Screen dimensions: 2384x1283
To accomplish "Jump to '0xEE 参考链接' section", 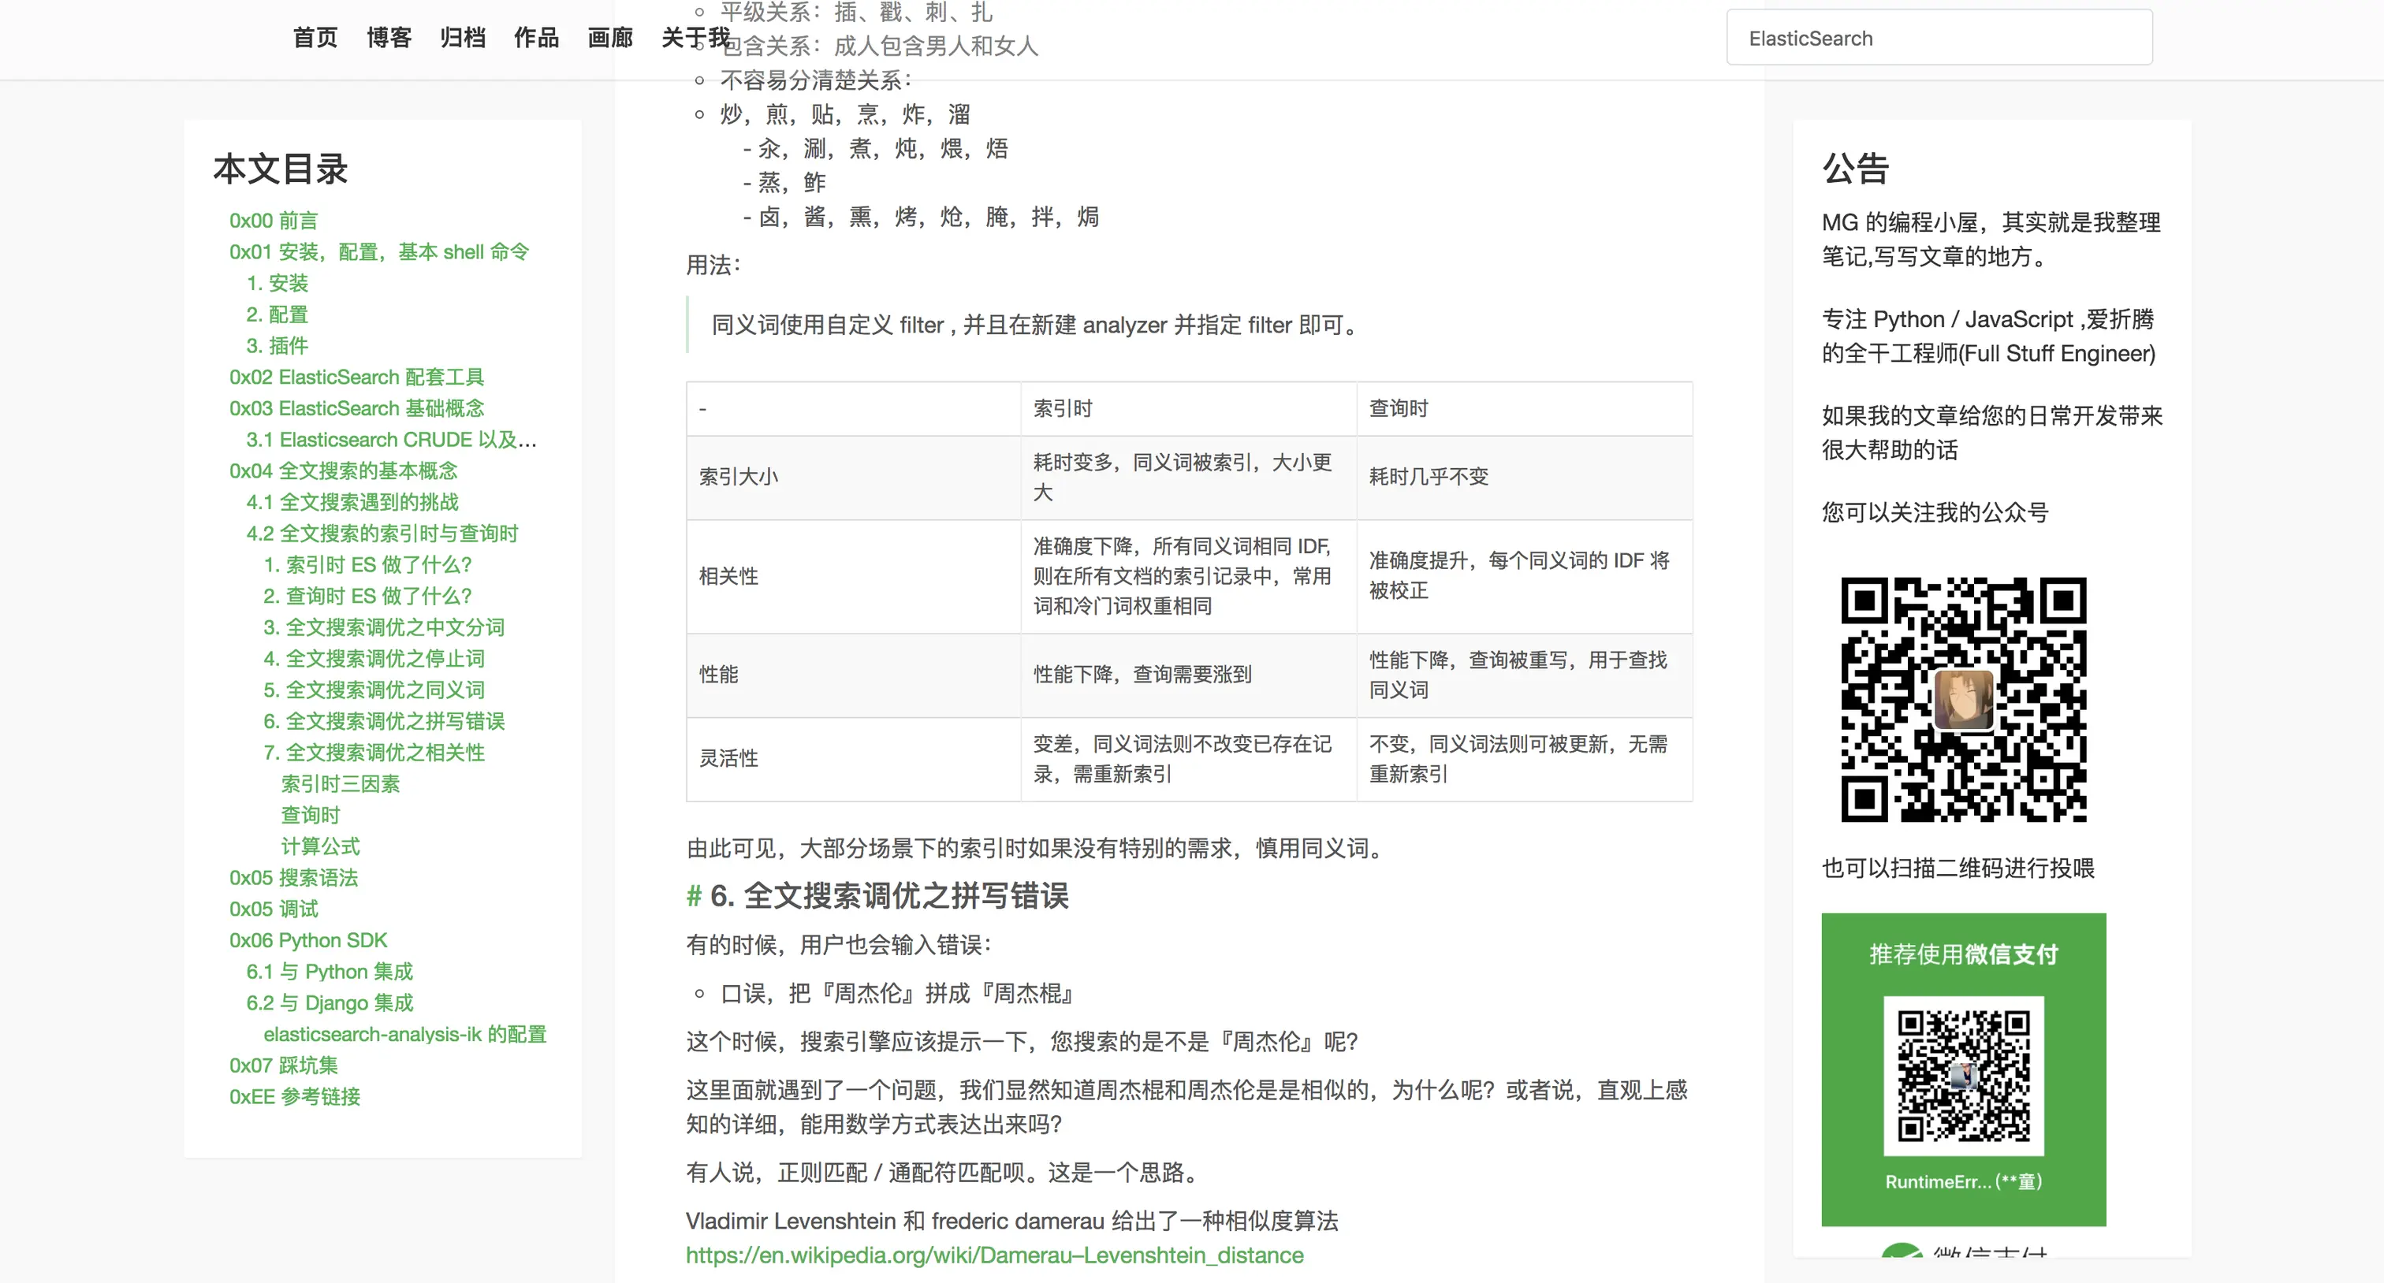I will pos(294,1097).
